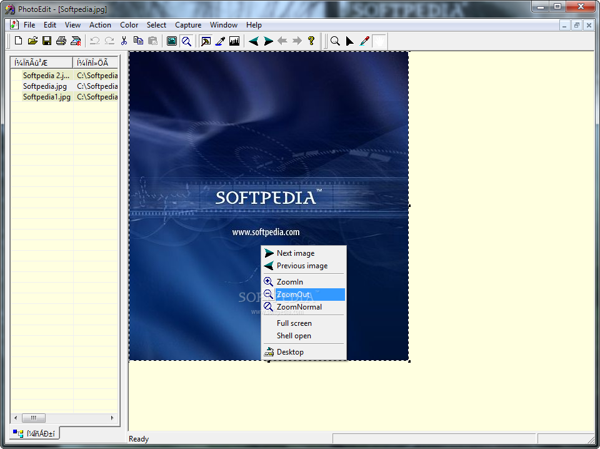Choose ZoomNormal from context menu
The image size is (600, 449).
304,307
